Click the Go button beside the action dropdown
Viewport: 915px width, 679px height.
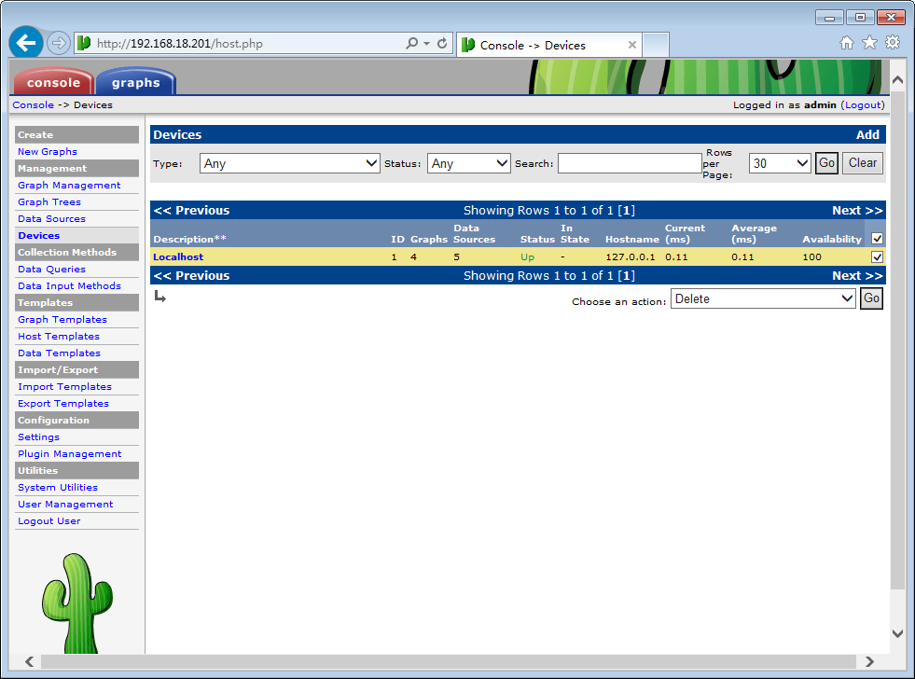pyautogui.click(x=871, y=298)
